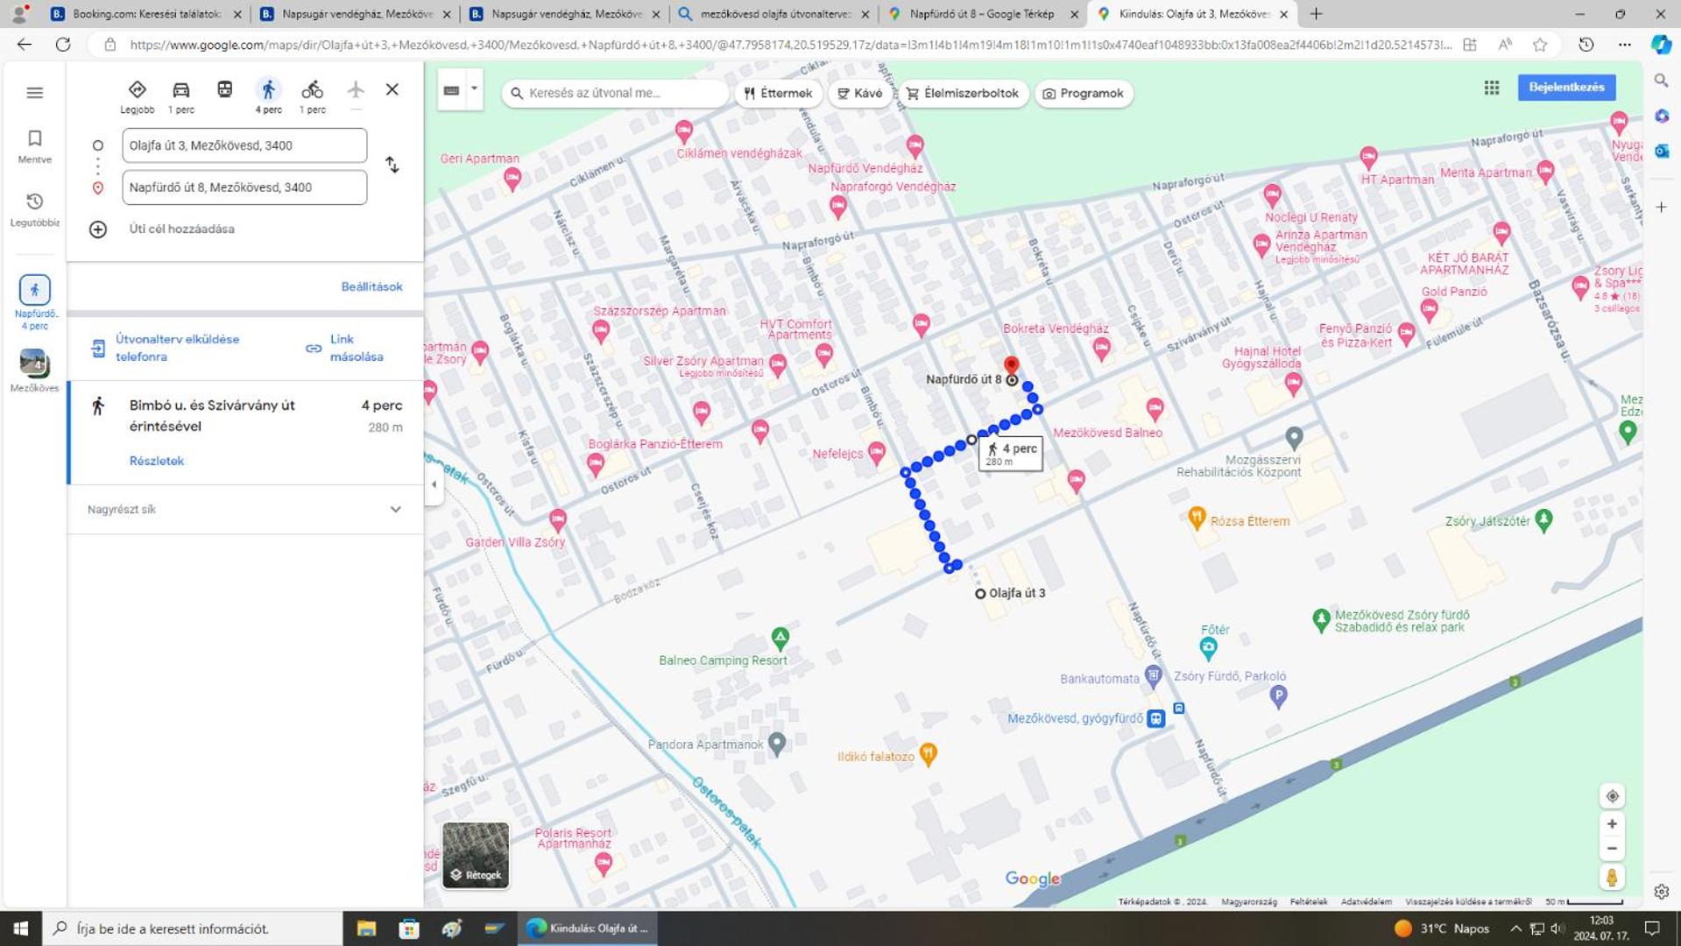Switch to Napfürdő út 8 – Google Térkép tab
Screen dimensions: 1681x946
click(981, 14)
